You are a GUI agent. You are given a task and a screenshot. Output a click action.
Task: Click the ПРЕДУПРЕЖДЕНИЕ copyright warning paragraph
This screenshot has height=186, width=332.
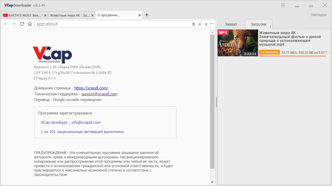click(104, 164)
